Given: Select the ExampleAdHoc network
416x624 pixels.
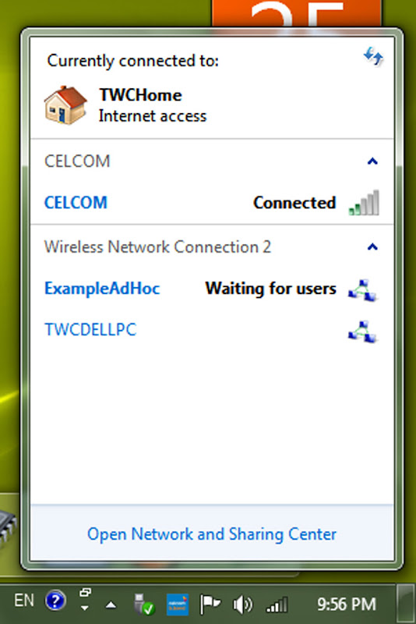Looking at the screenshot, I should pyautogui.click(x=211, y=289).
